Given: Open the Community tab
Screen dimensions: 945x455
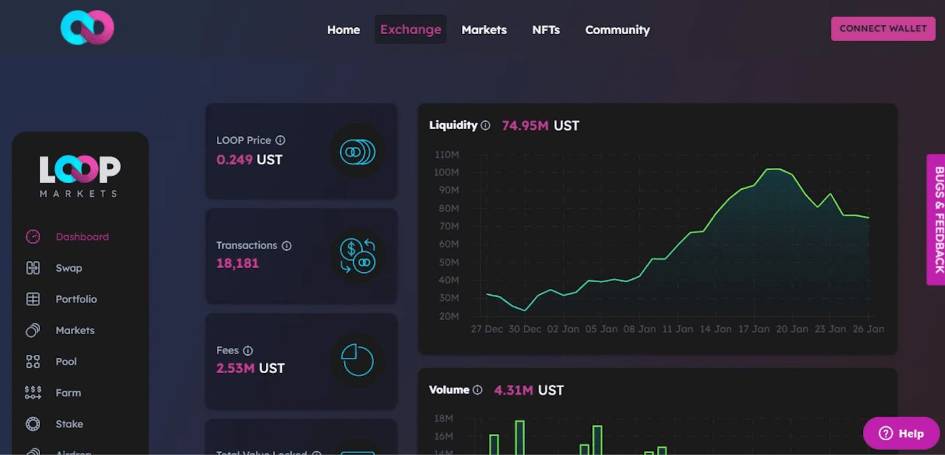Looking at the screenshot, I should pyautogui.click(x=618, y=30).
